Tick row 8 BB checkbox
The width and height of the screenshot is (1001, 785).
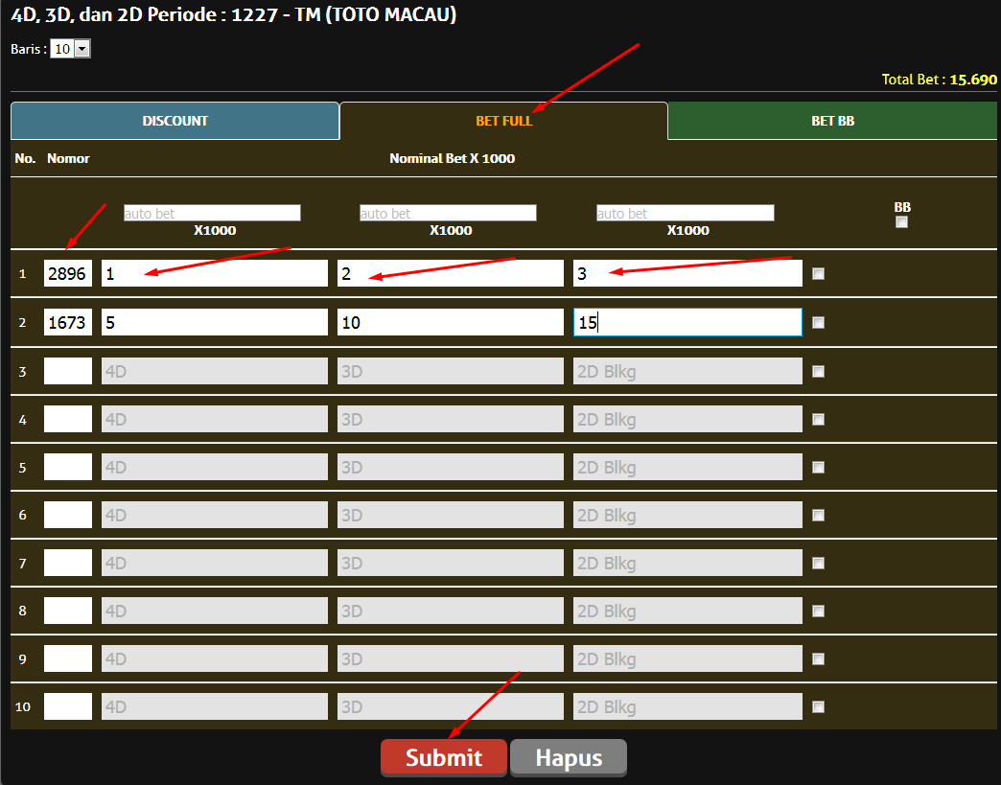pyautogui.click(x=818, y=611)
